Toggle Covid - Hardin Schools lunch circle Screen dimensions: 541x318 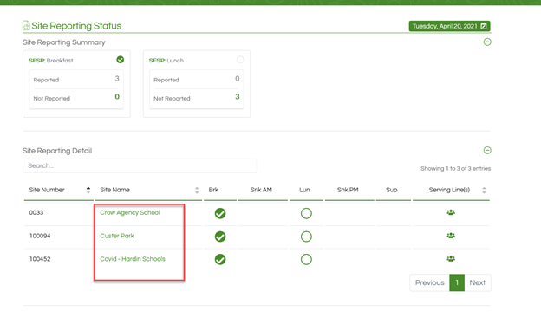(x=306, y=259)
